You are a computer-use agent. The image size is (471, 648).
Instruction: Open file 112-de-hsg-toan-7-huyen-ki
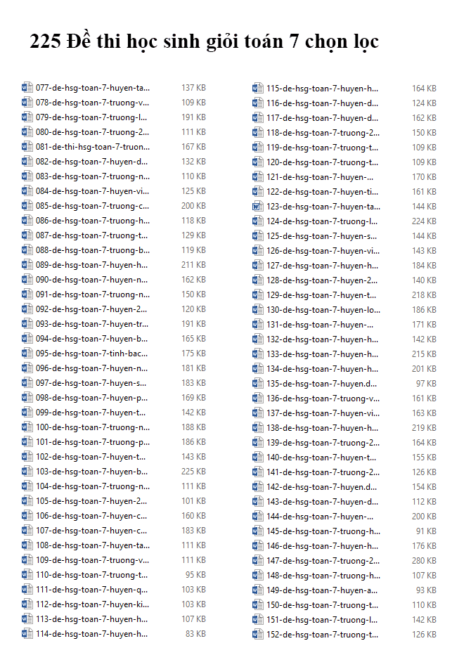coord(92,604)
